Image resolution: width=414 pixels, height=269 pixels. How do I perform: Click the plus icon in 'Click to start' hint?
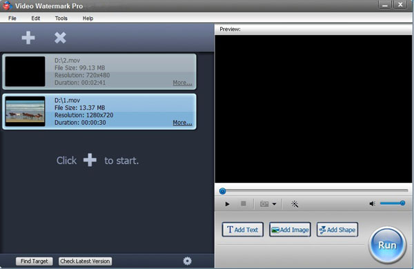click(x=90, y=160)
